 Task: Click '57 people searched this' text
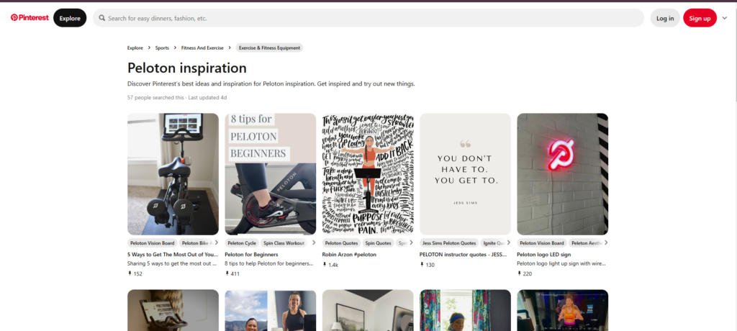pyautogui.click(x=155, y=98)
